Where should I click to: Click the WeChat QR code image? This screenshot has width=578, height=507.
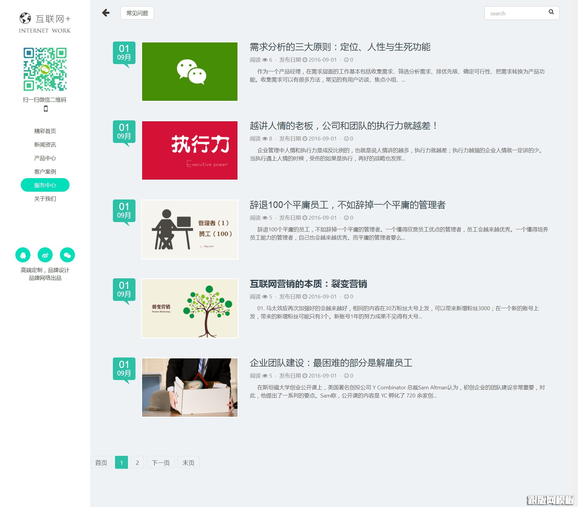pyautogui.click(x=45, y=69)
